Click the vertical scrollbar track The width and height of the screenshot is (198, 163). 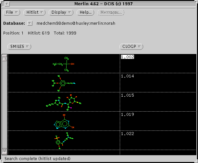pos(5,104)
